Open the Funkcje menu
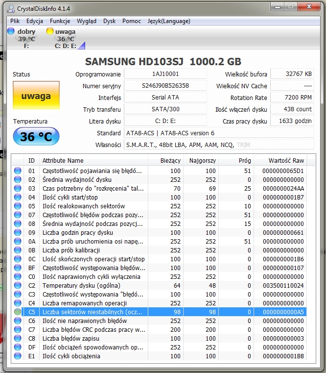 [x=60, y=21]
